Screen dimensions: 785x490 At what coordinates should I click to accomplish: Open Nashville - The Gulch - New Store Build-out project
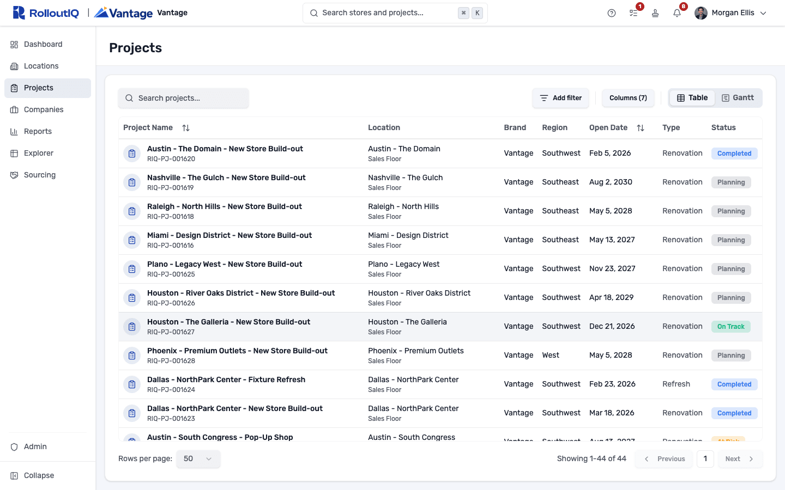click(226, 178)
